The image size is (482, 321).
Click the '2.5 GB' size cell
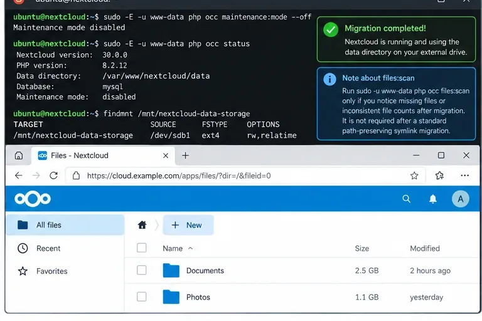click(x=367, y=271)
